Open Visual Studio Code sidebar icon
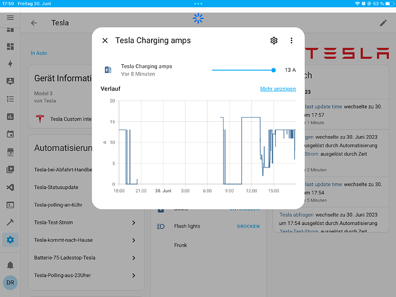This screenshot has width=396, height=297. click(x=10, y=187)
